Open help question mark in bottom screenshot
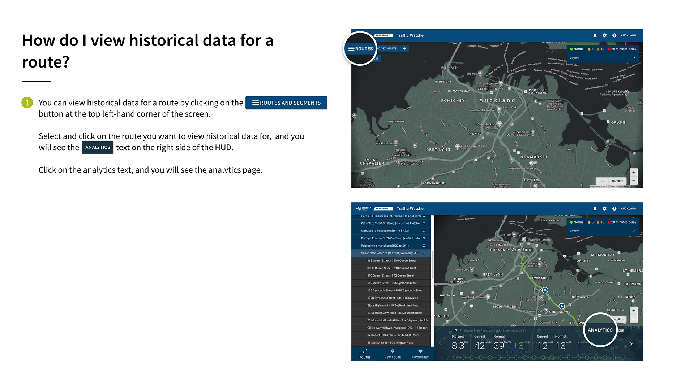Screen dimensions: 694x390 (614, 208)
